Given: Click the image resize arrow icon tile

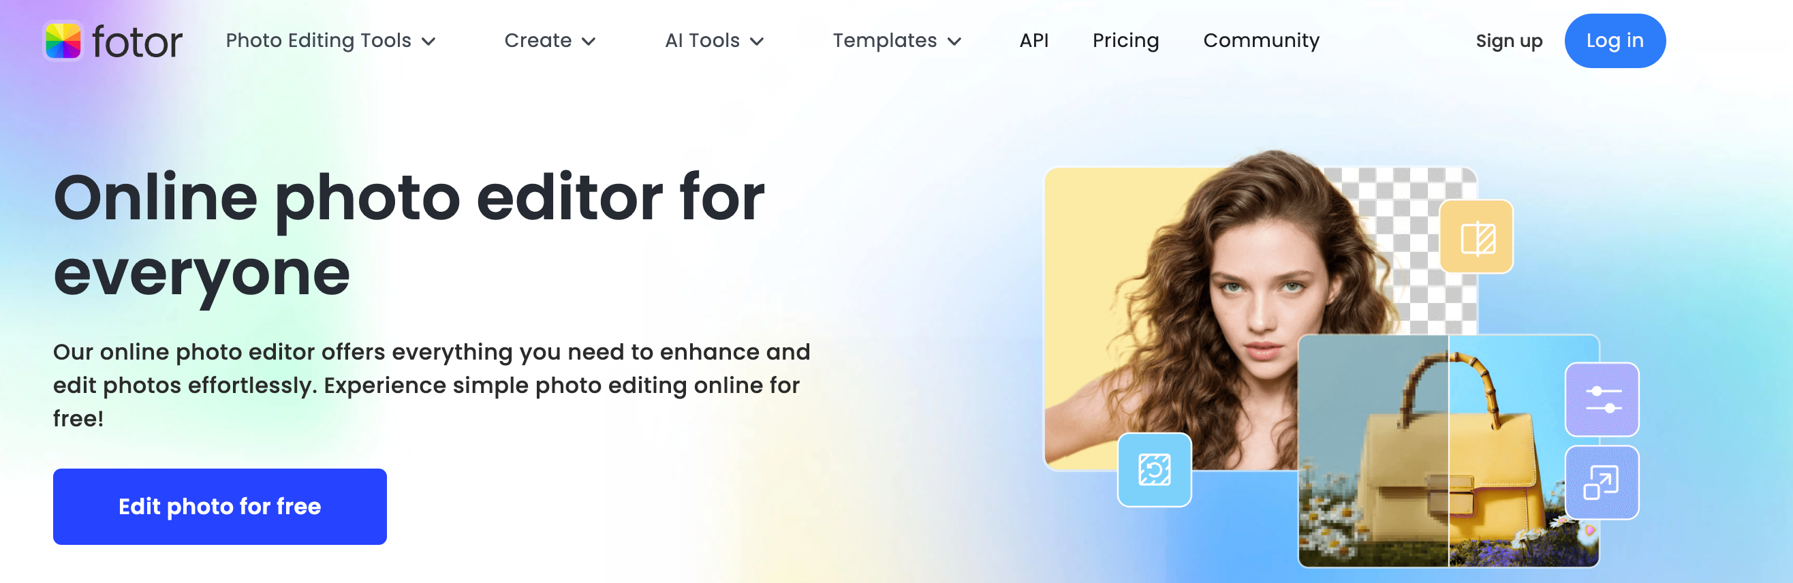Looking at the screenshot, I should [x=1602, y=482].
